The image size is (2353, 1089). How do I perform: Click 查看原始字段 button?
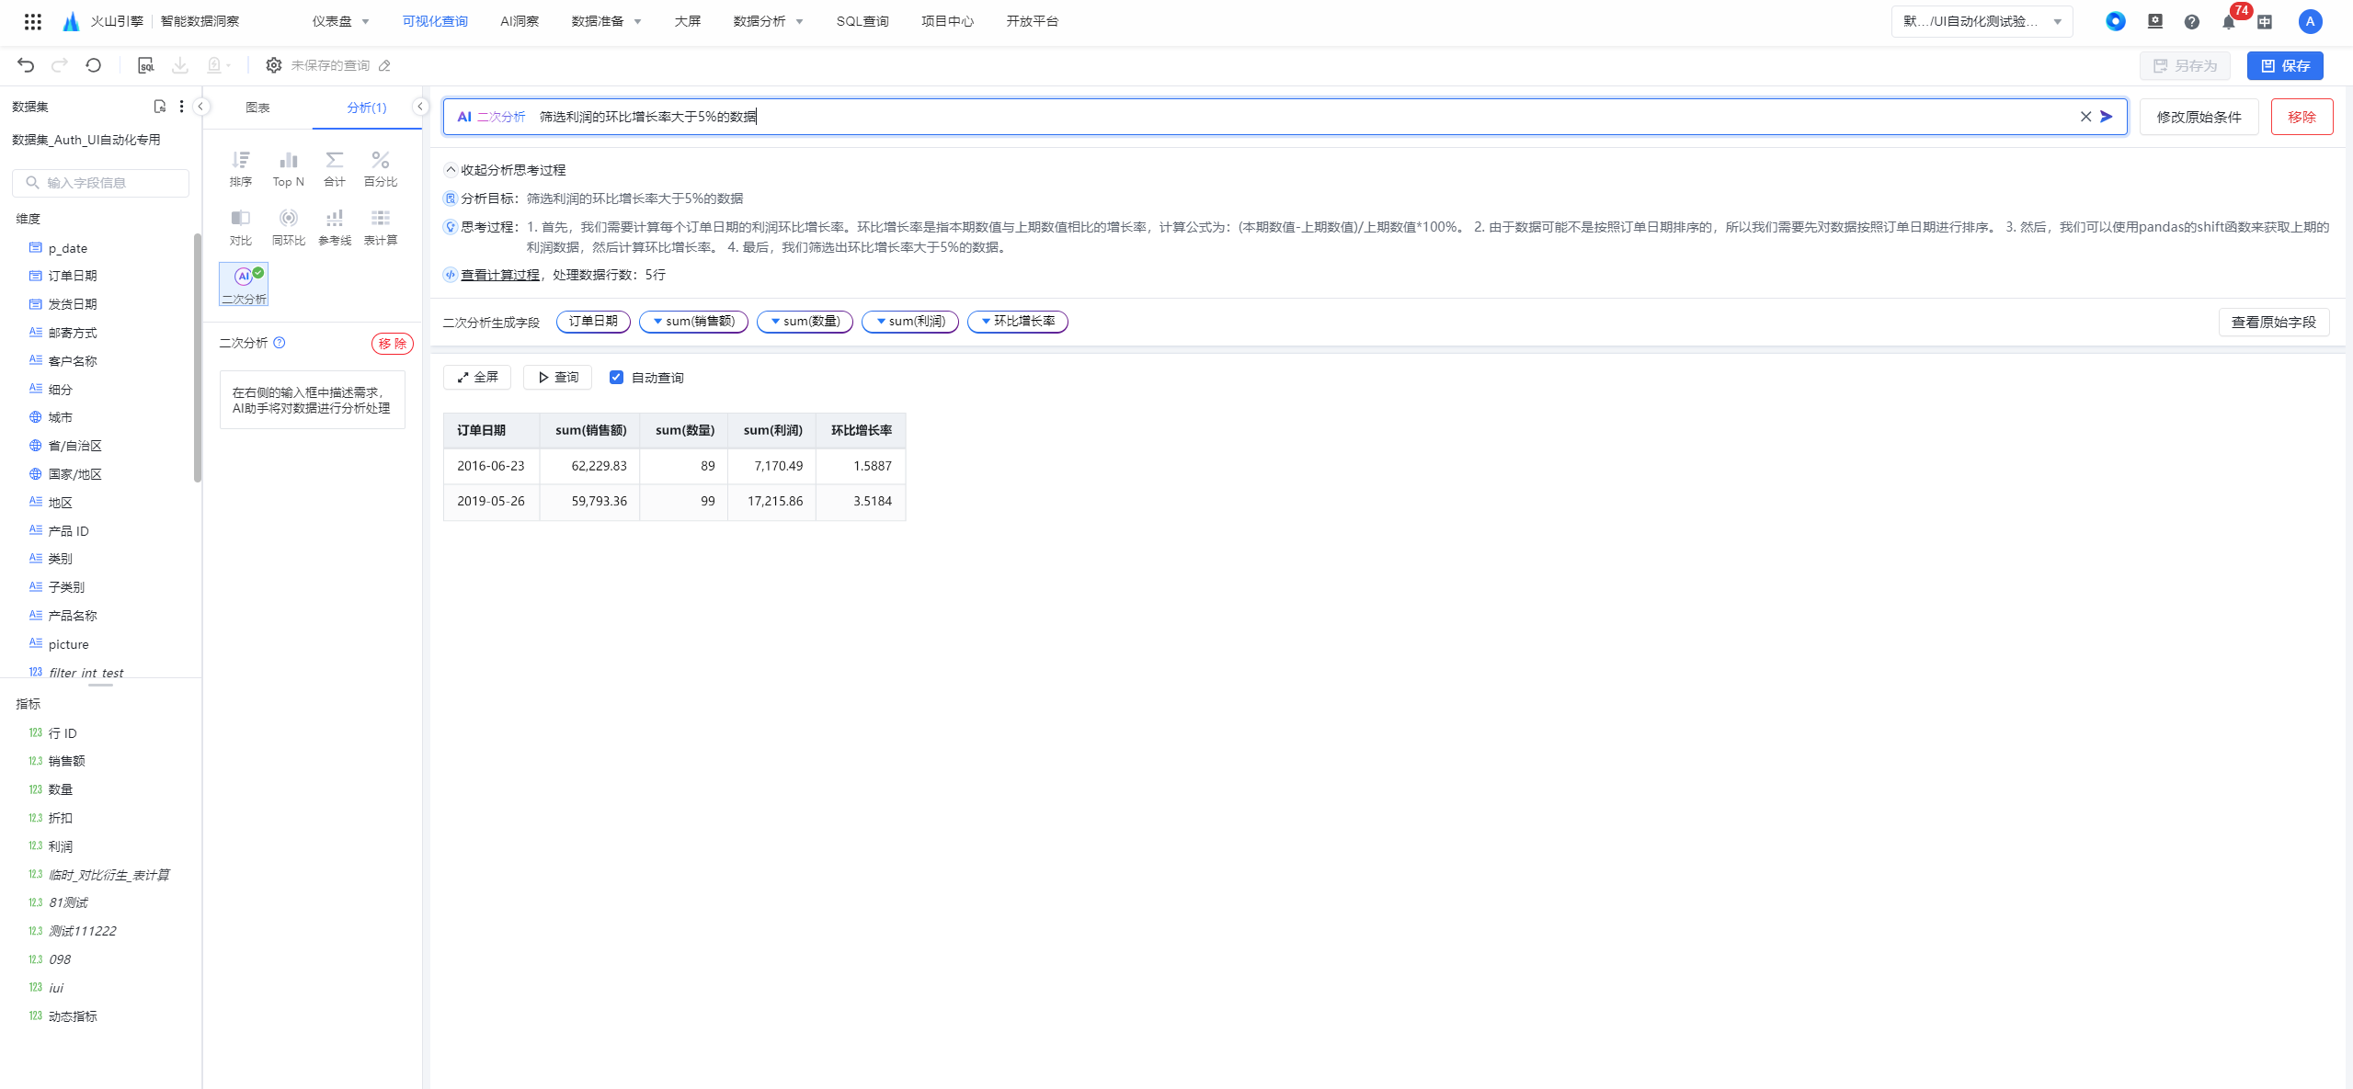click(2273, 323)
